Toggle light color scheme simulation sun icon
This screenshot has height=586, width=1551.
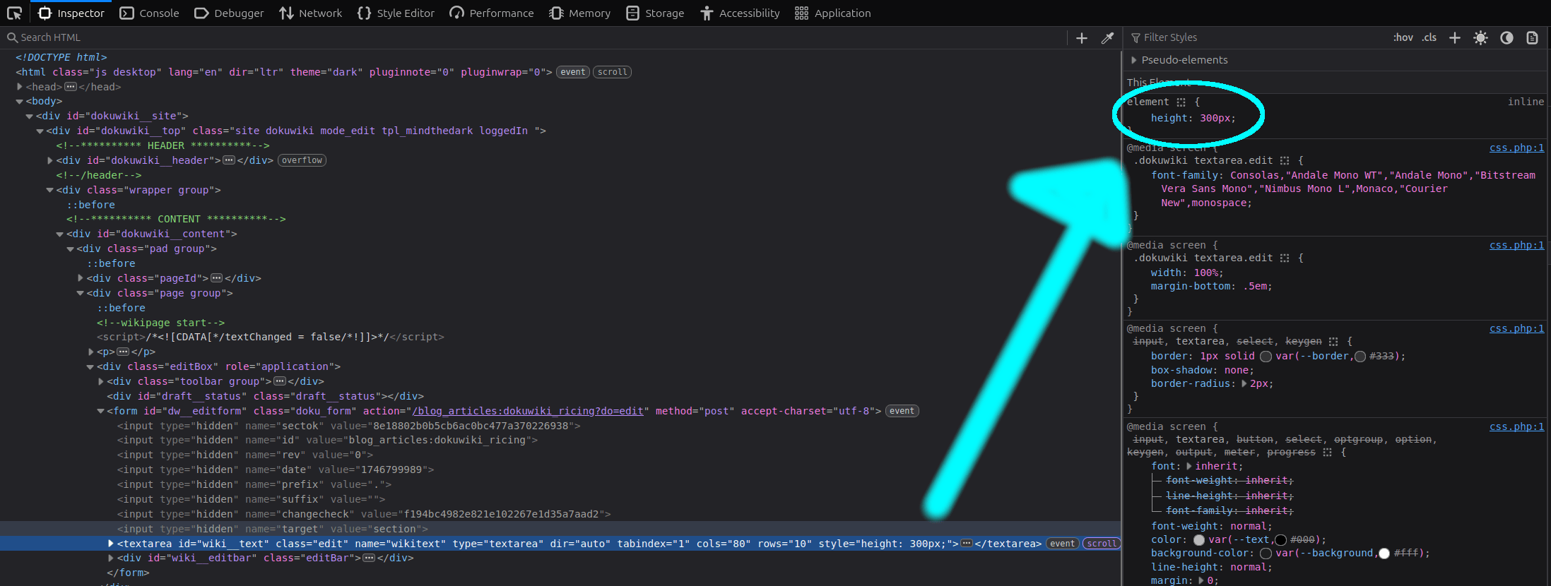(1480, 38)
